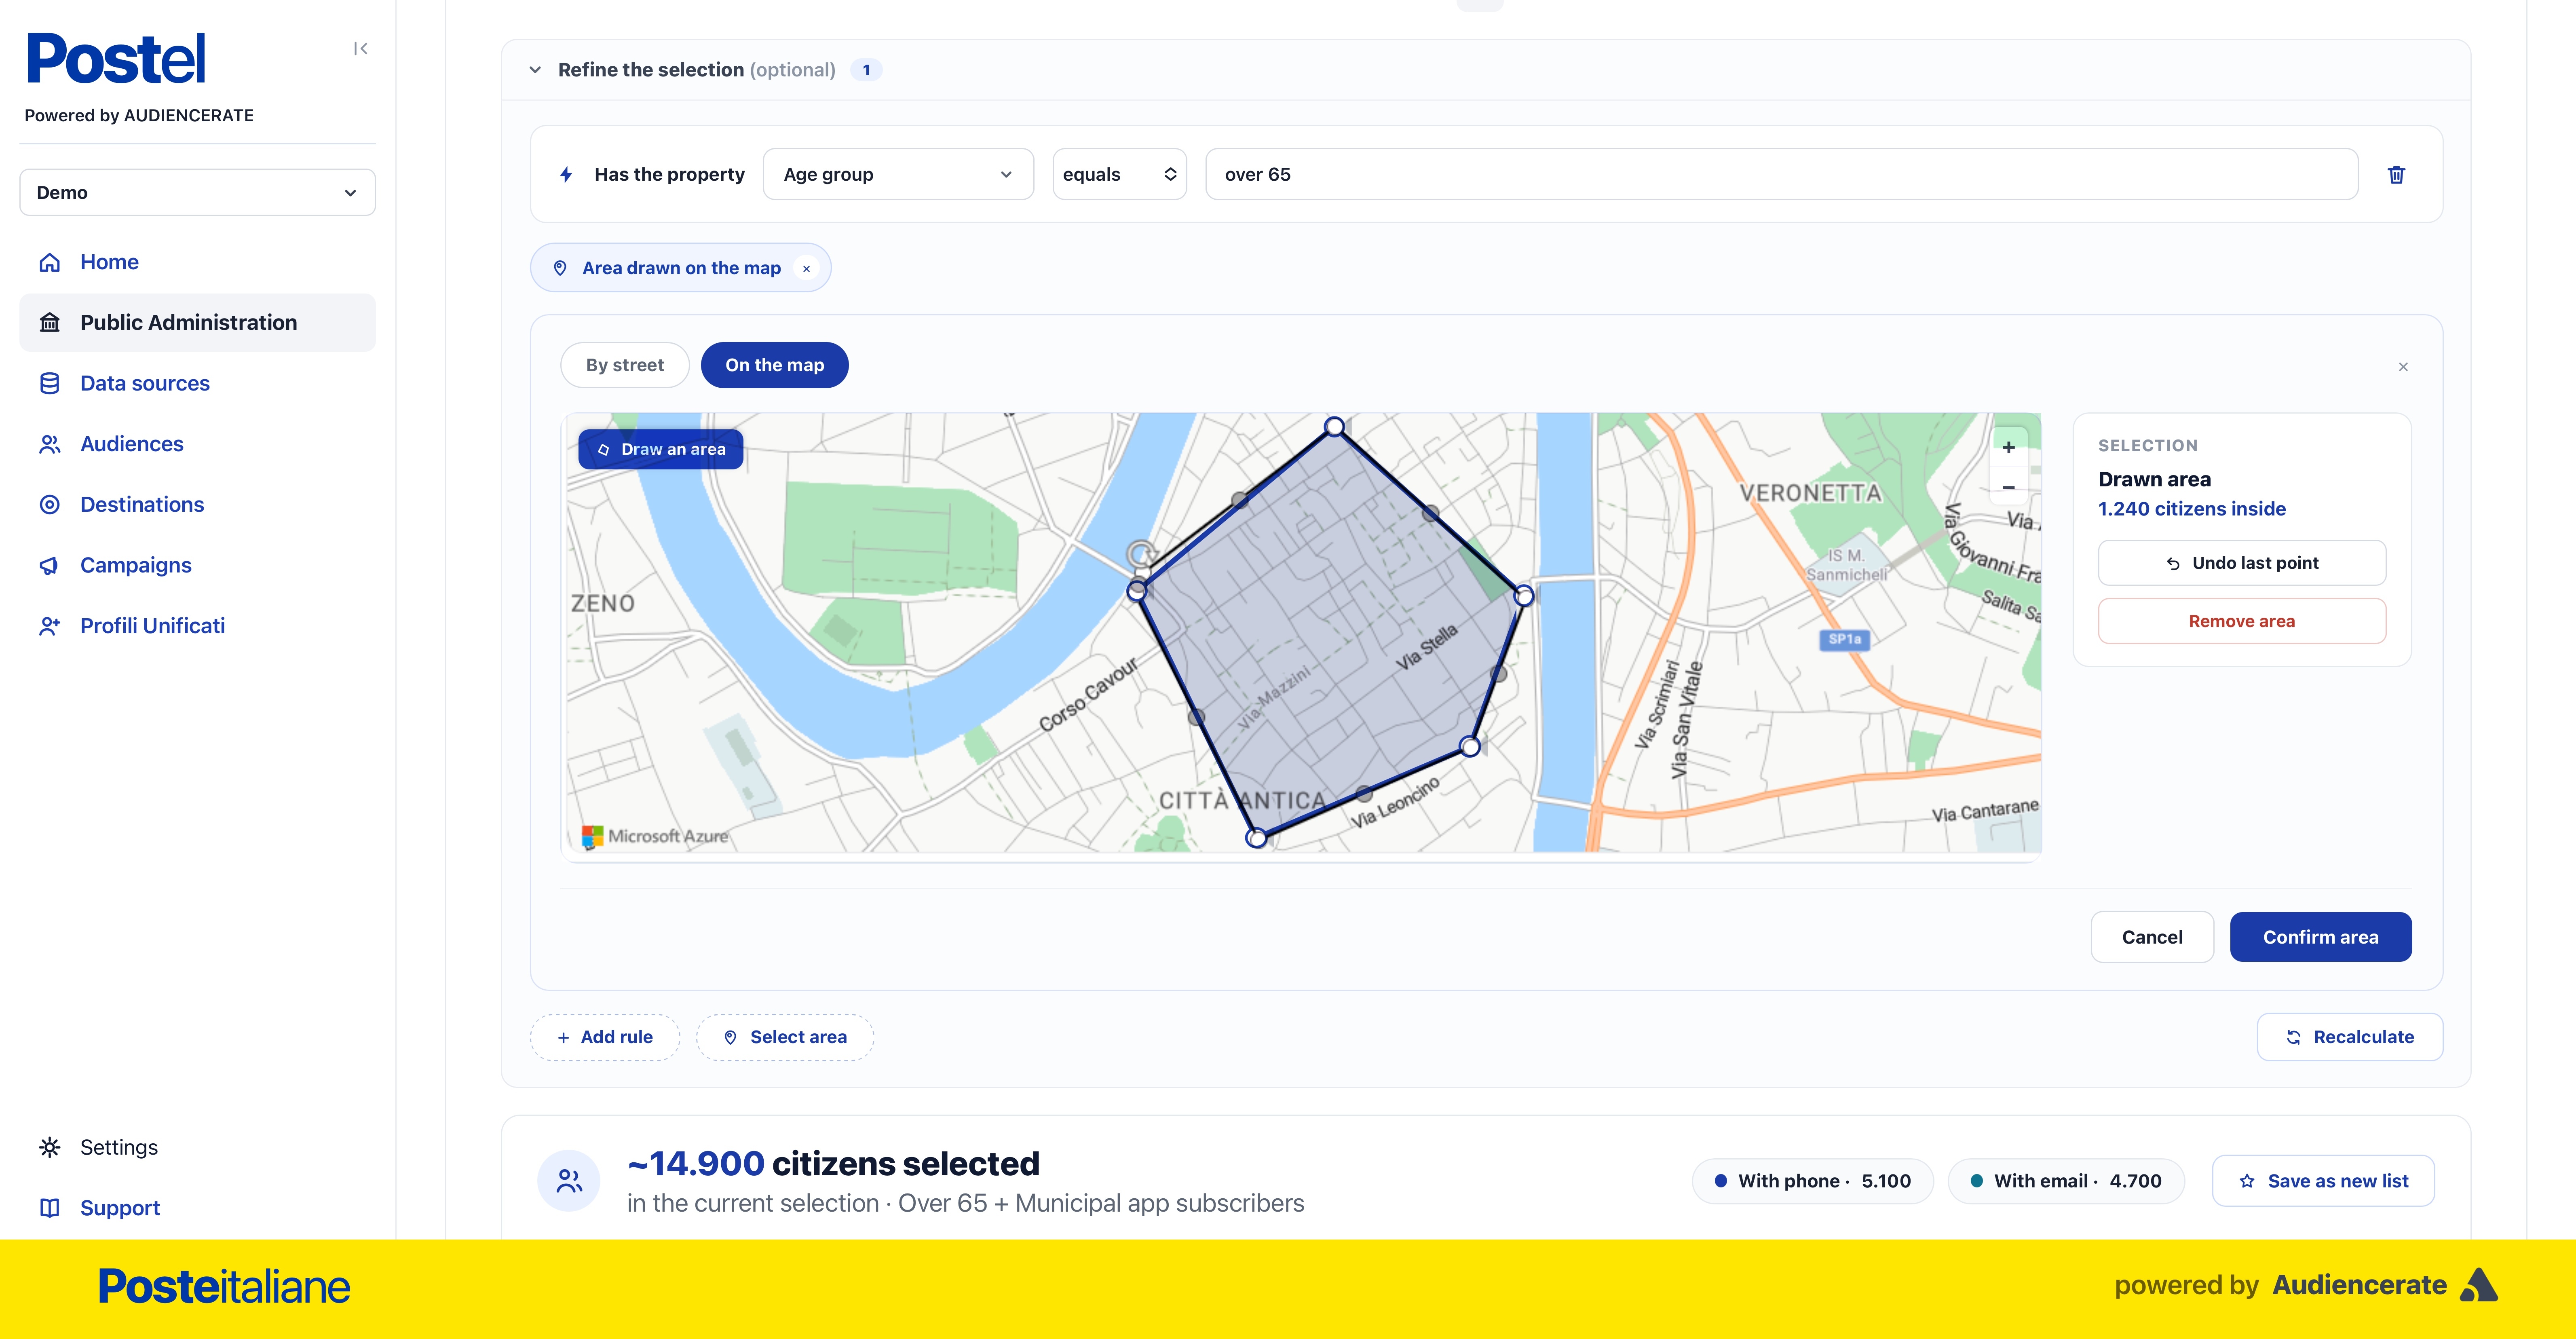Click the Campaigns megaphone icon
This screenshot has width=2576, height=1339.
pos(50,565)
